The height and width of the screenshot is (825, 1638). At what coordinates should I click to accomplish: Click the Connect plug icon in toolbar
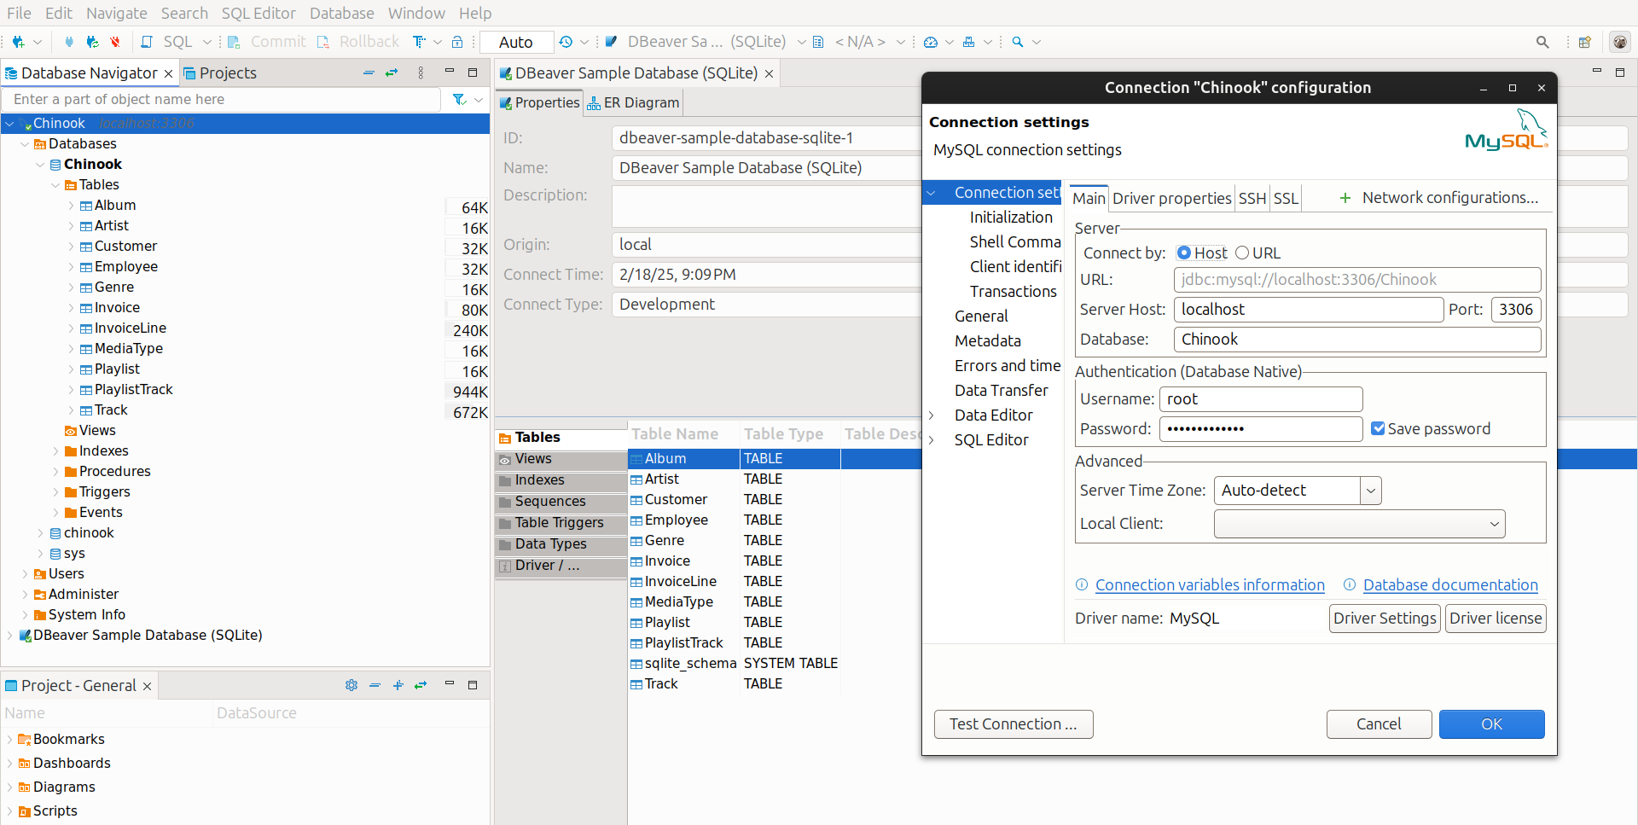pyautogui.click(x=69, y=42)
